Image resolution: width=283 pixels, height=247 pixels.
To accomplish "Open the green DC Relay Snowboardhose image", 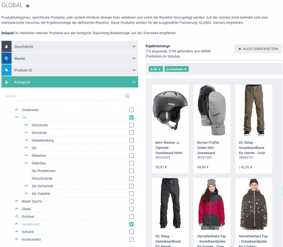I will point(254,110).
